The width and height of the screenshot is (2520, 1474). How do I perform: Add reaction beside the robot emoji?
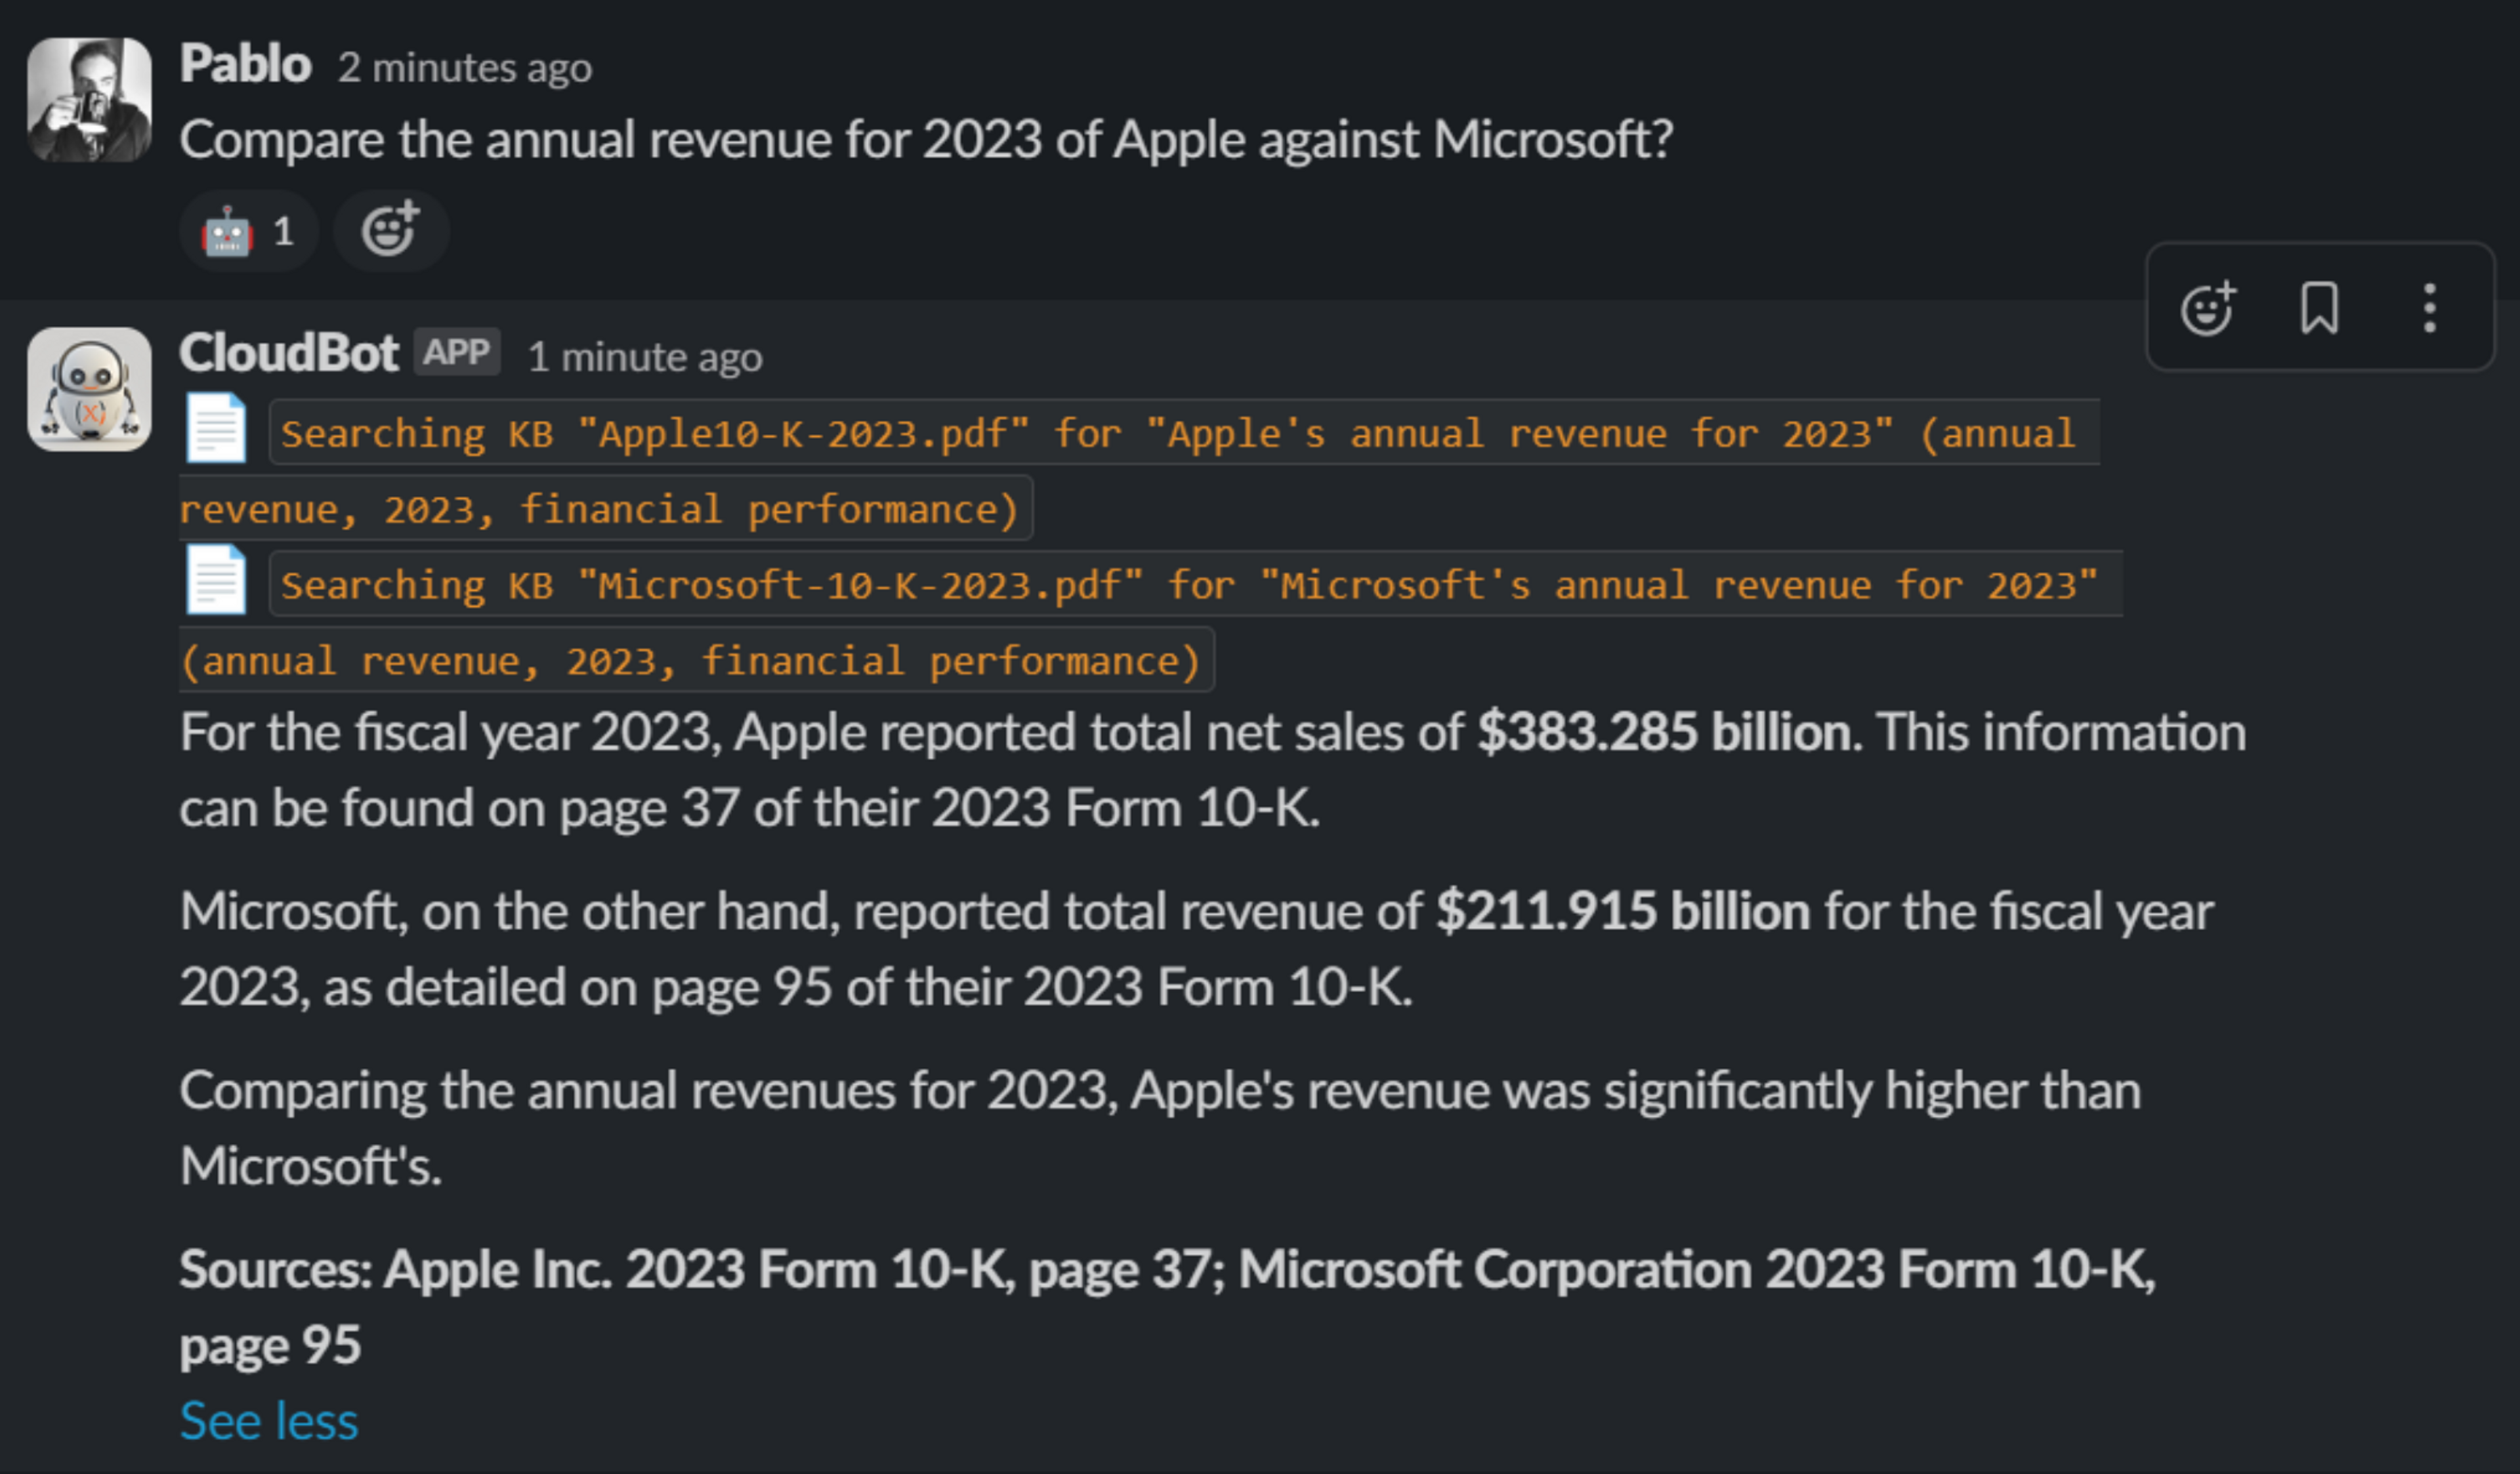390,230
